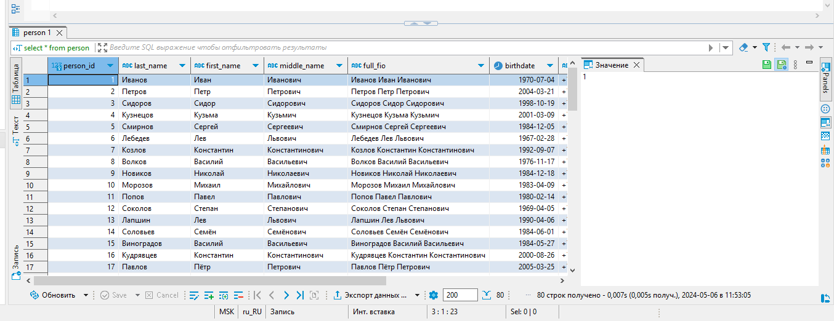The width and height of the screenshot is (834, 321).
Task: Open middle_name column filter dropdown
Action: pos(339,66)
